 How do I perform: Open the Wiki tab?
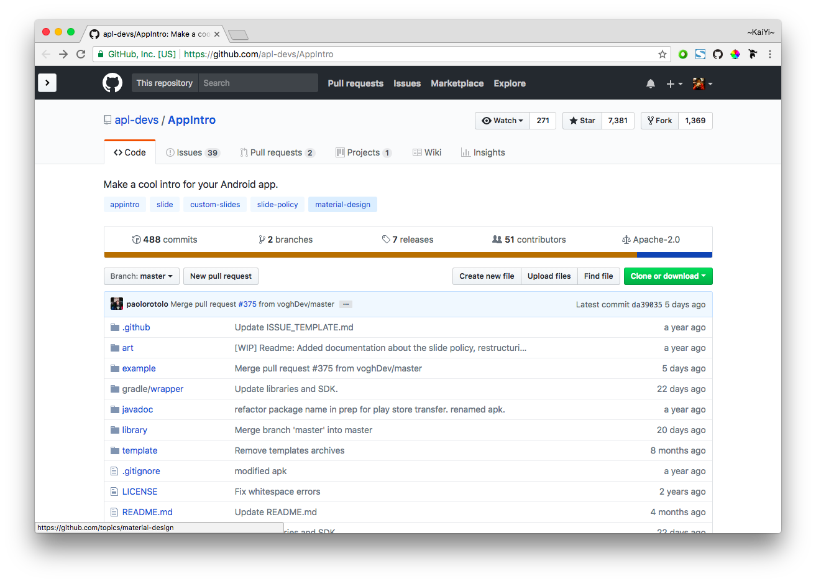(427, 152)
